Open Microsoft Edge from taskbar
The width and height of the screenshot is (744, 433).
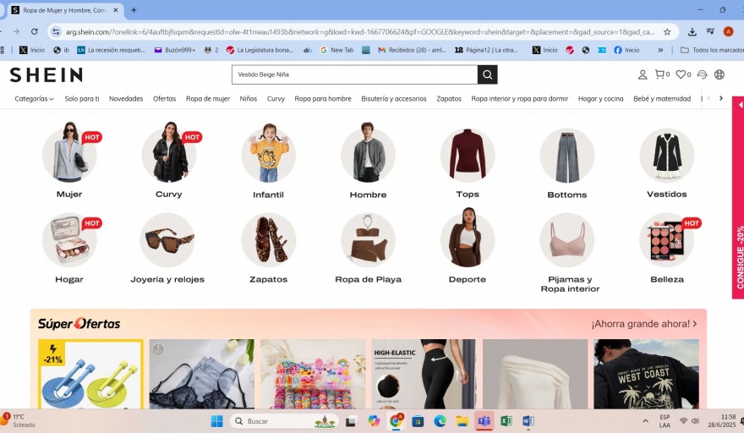(x=440, y=421)
